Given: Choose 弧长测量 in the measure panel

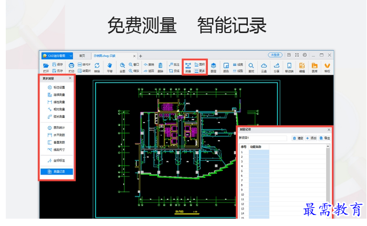Looking at the screenshot, I should [x=56, y=116].
